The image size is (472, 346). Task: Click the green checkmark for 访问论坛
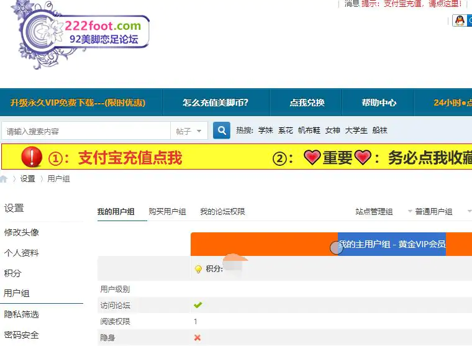click(x=197, y=305)
